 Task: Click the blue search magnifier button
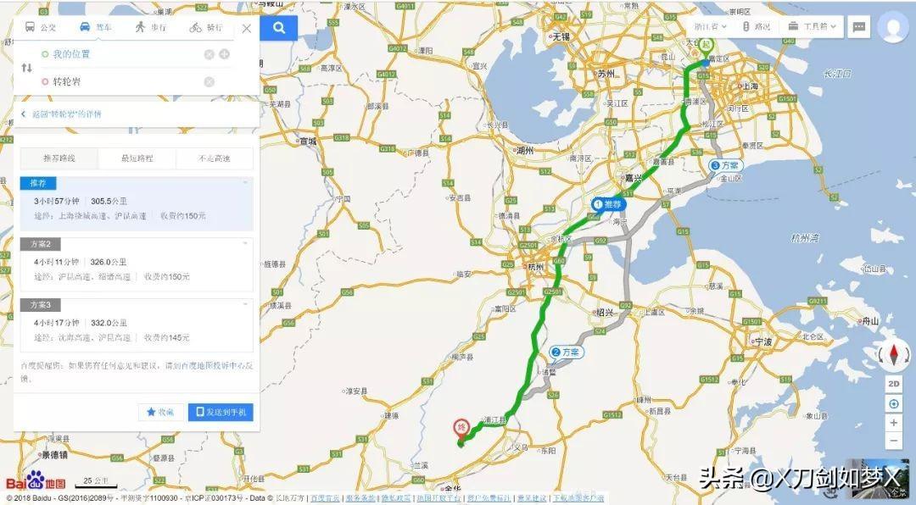(279, 28)
